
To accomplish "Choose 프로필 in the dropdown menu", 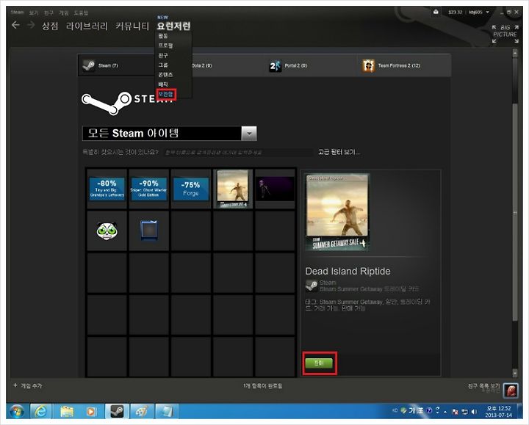I will (165, 46).
